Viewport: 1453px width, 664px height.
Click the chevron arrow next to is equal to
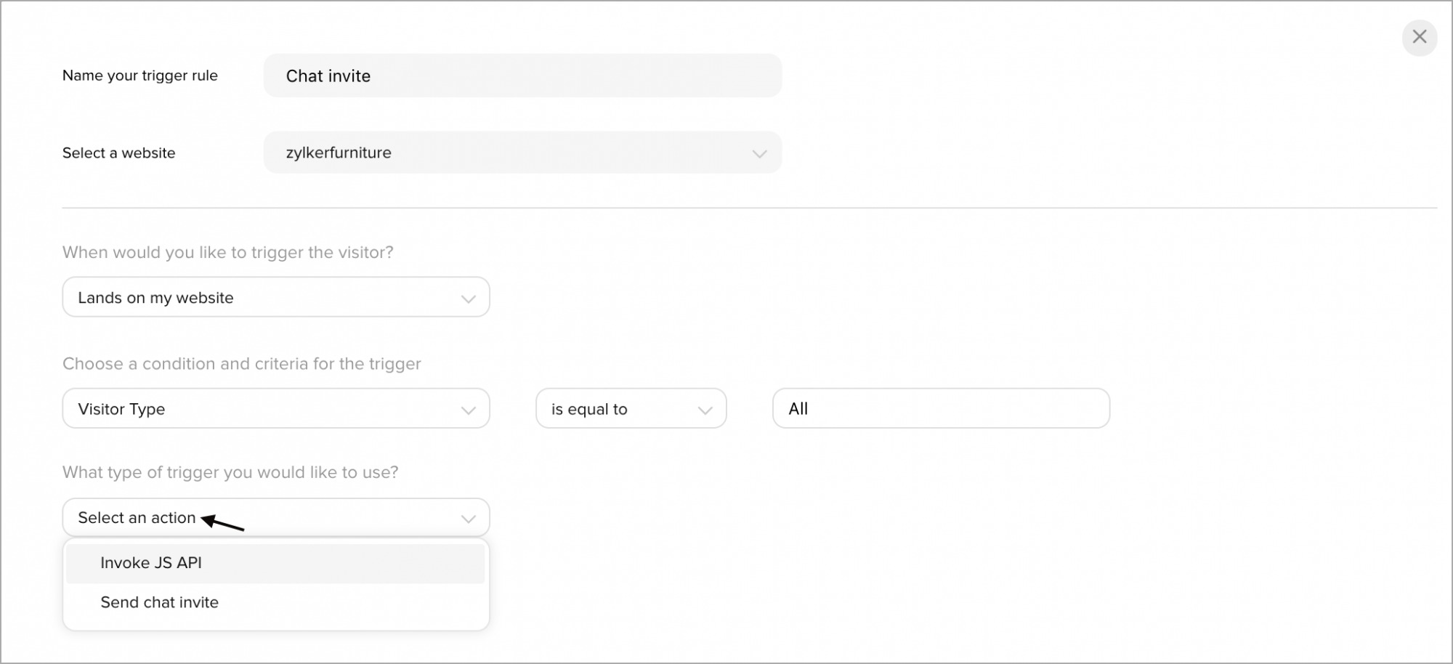pos(704,410)
